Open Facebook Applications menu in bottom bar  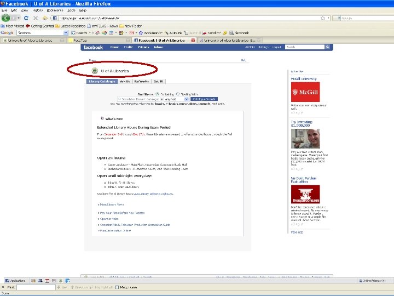point(15,281)
